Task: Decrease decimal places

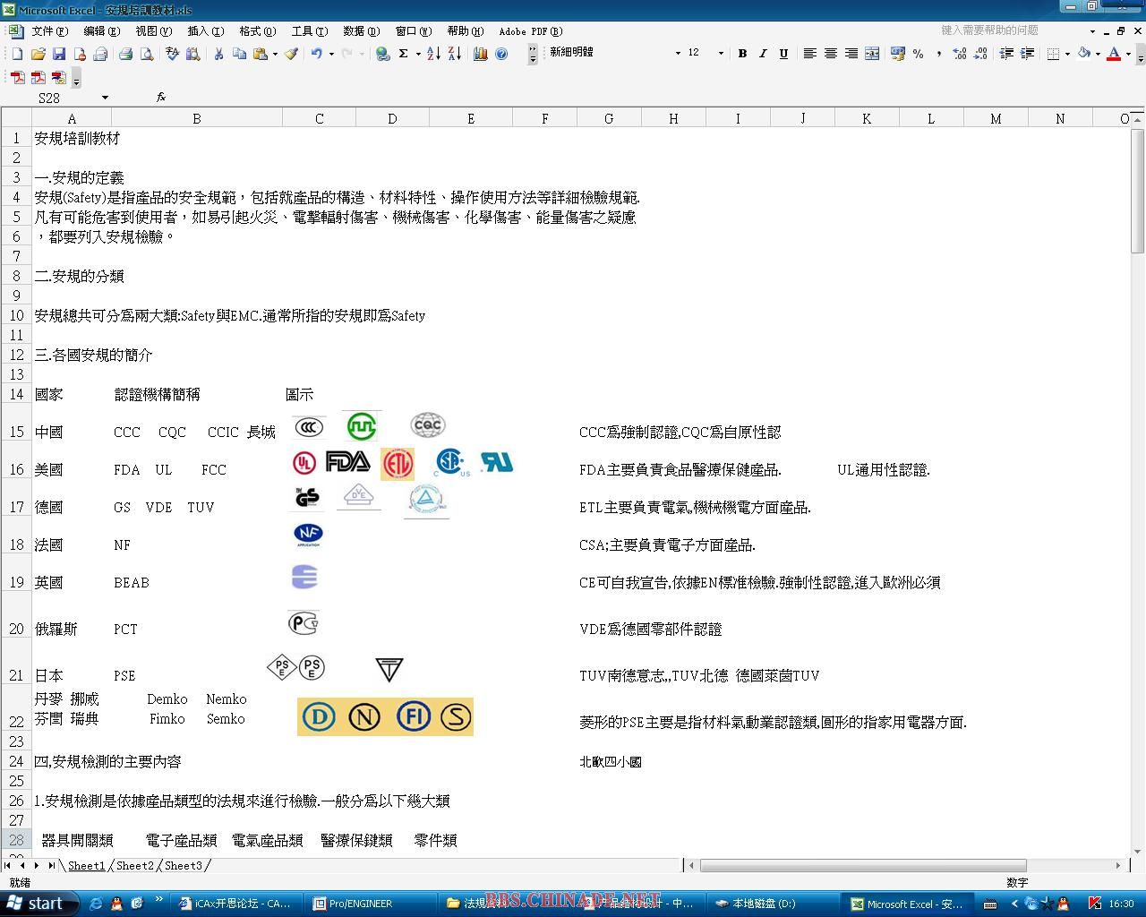Action: coord(980,54)
